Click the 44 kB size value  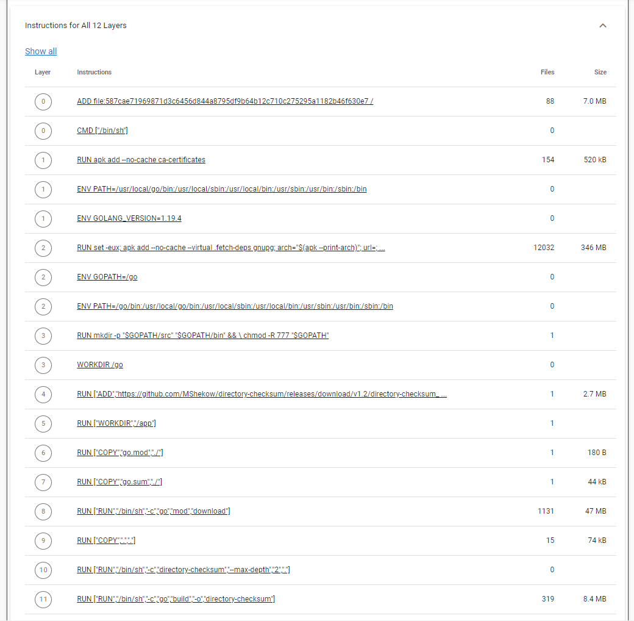click(x=597, y=482)
